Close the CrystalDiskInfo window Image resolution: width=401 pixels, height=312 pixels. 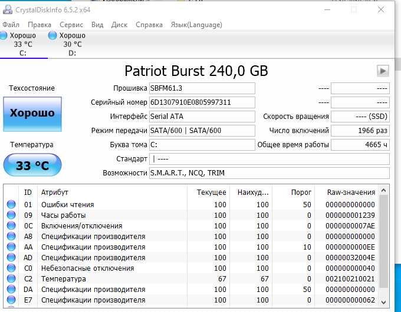pos(381,9)
